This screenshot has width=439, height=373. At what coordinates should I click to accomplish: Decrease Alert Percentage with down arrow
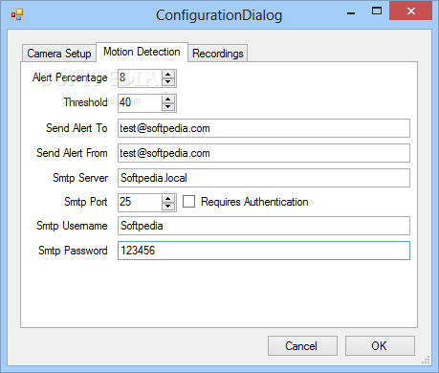pyautogui.click(x=168, y=82)
